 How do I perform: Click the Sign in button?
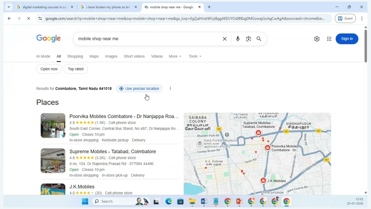(x=347, y=39)
